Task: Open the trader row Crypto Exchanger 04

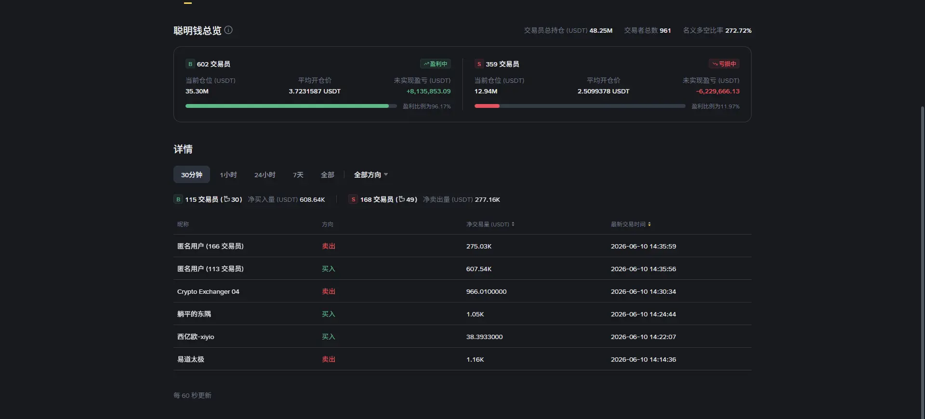Action: (462, 291)
